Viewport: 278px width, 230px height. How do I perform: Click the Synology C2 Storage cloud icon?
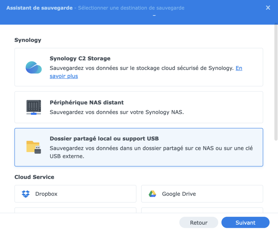click(33, 67)
